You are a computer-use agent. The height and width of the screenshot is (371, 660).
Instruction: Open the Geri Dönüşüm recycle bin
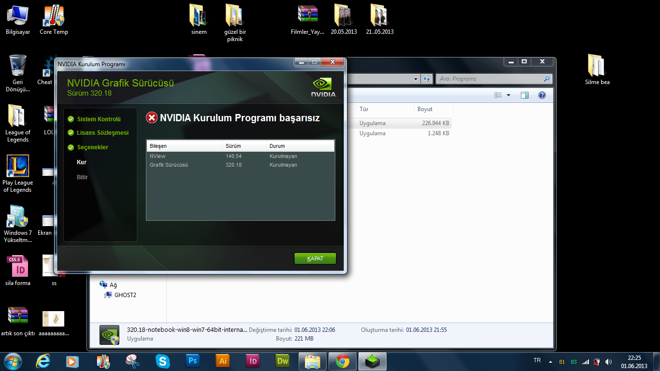click(18, 73)
